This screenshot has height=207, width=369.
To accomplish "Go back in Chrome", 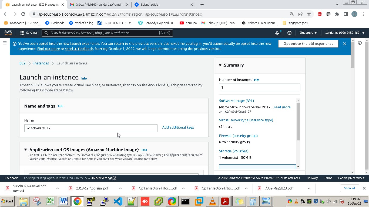I will (x=6, y=14).
